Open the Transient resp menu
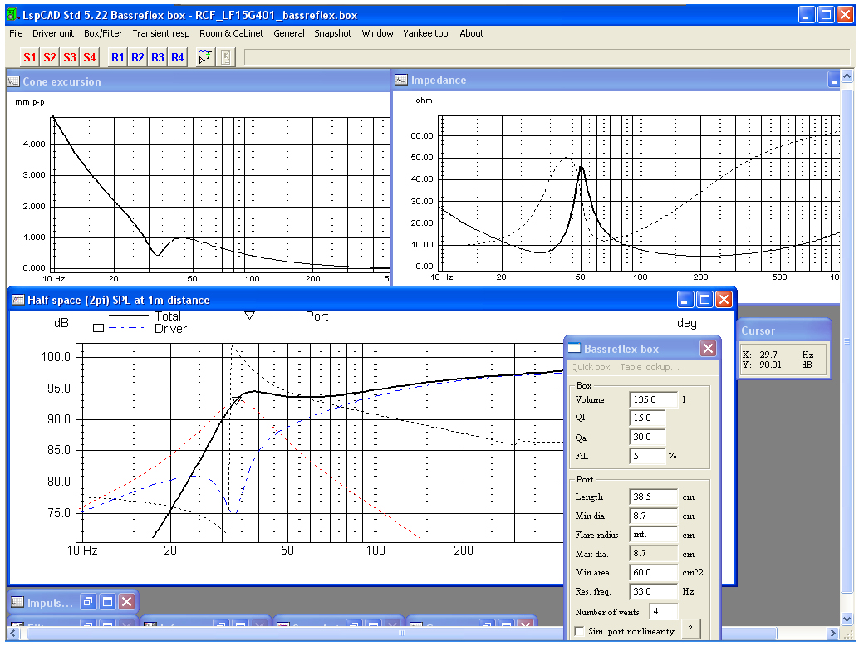This screenshot has height=646, width=859. (161, 33)
